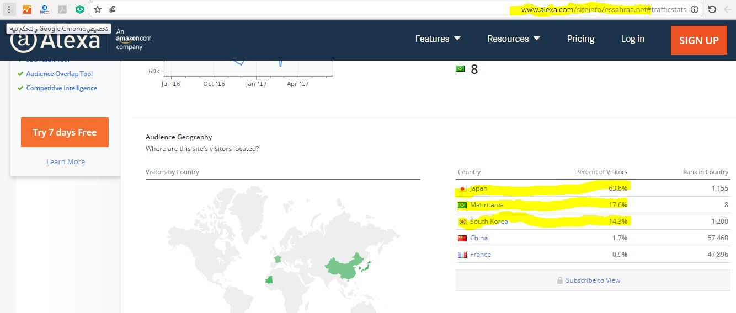
Task: Click the Japan country link
Action: pyautogui.click(x=478, y=188)
